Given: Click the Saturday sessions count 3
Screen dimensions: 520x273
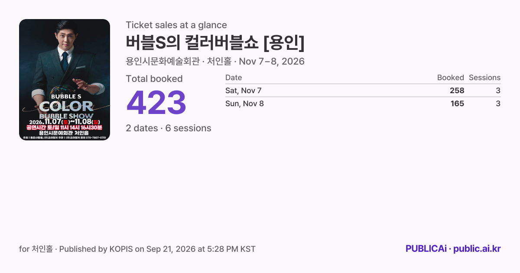Looking at the screenshot, I should click(x=498, y=91).
